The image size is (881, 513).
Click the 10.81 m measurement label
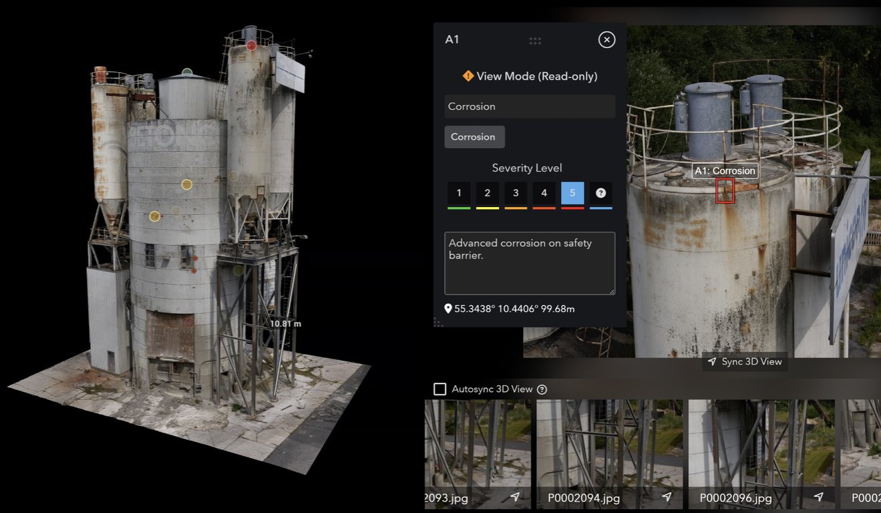coord(285,324)
